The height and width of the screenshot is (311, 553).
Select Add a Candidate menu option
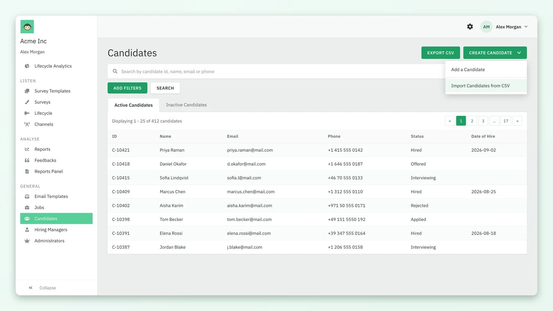(x=486, y=70)
